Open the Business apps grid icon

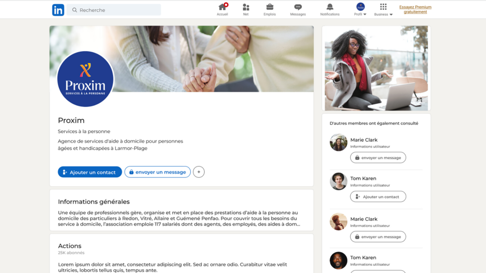click(383, 7)
